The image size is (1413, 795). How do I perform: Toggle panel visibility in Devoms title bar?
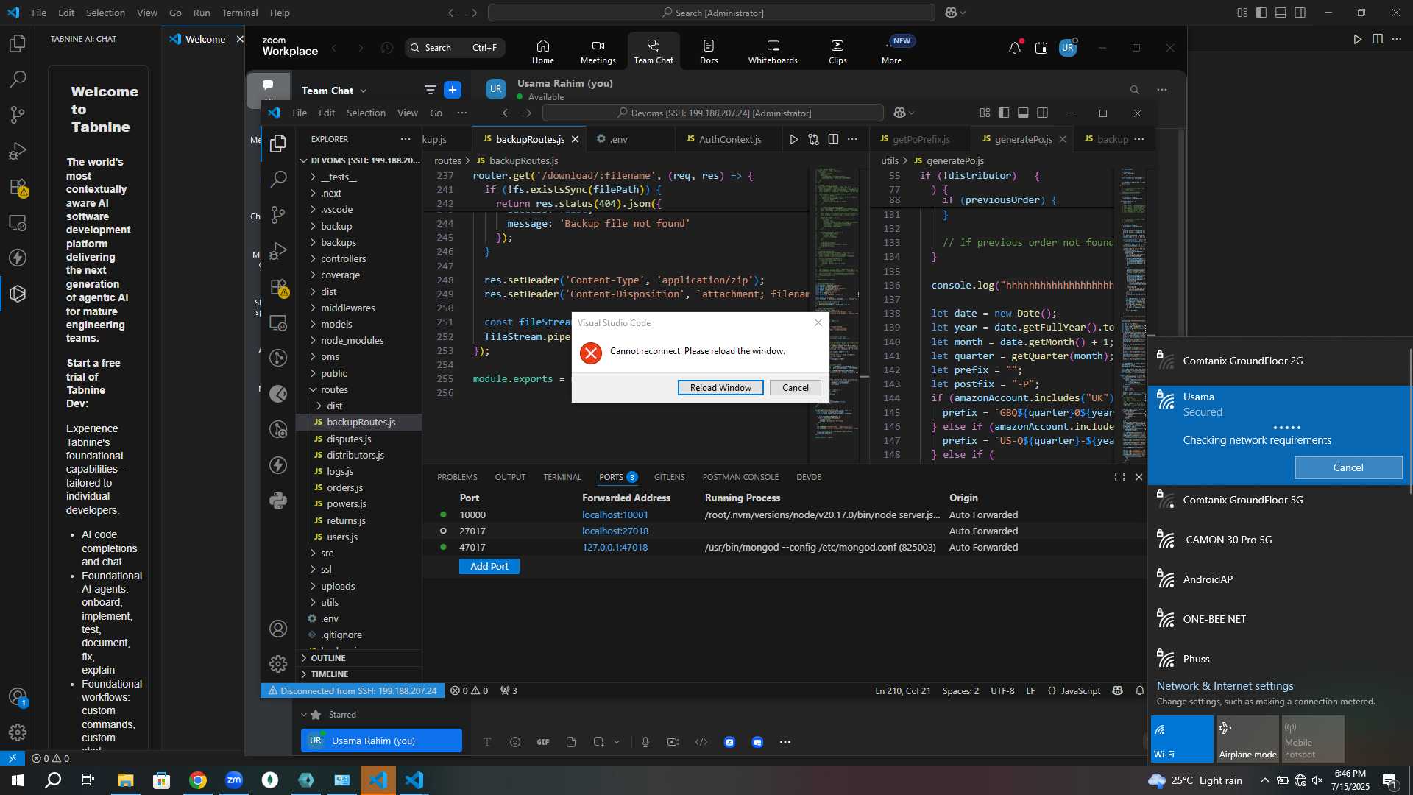tap(1023, 113)
